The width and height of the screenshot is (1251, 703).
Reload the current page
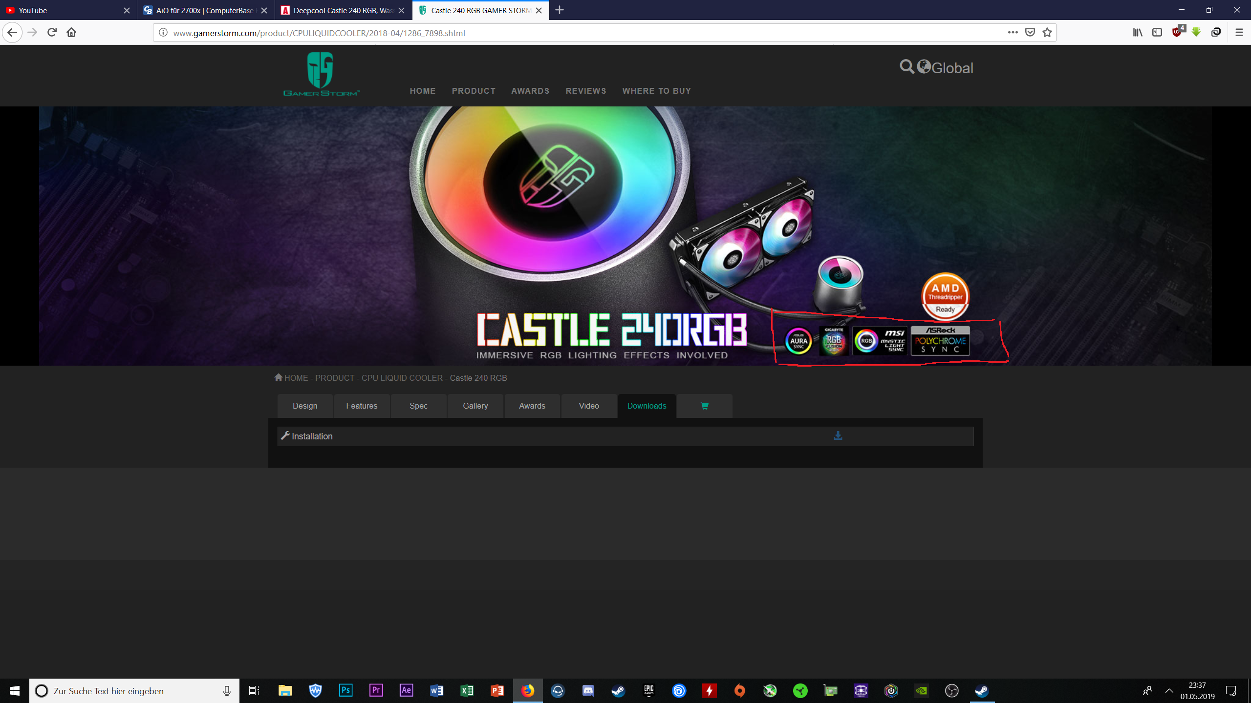click(52, 33)
